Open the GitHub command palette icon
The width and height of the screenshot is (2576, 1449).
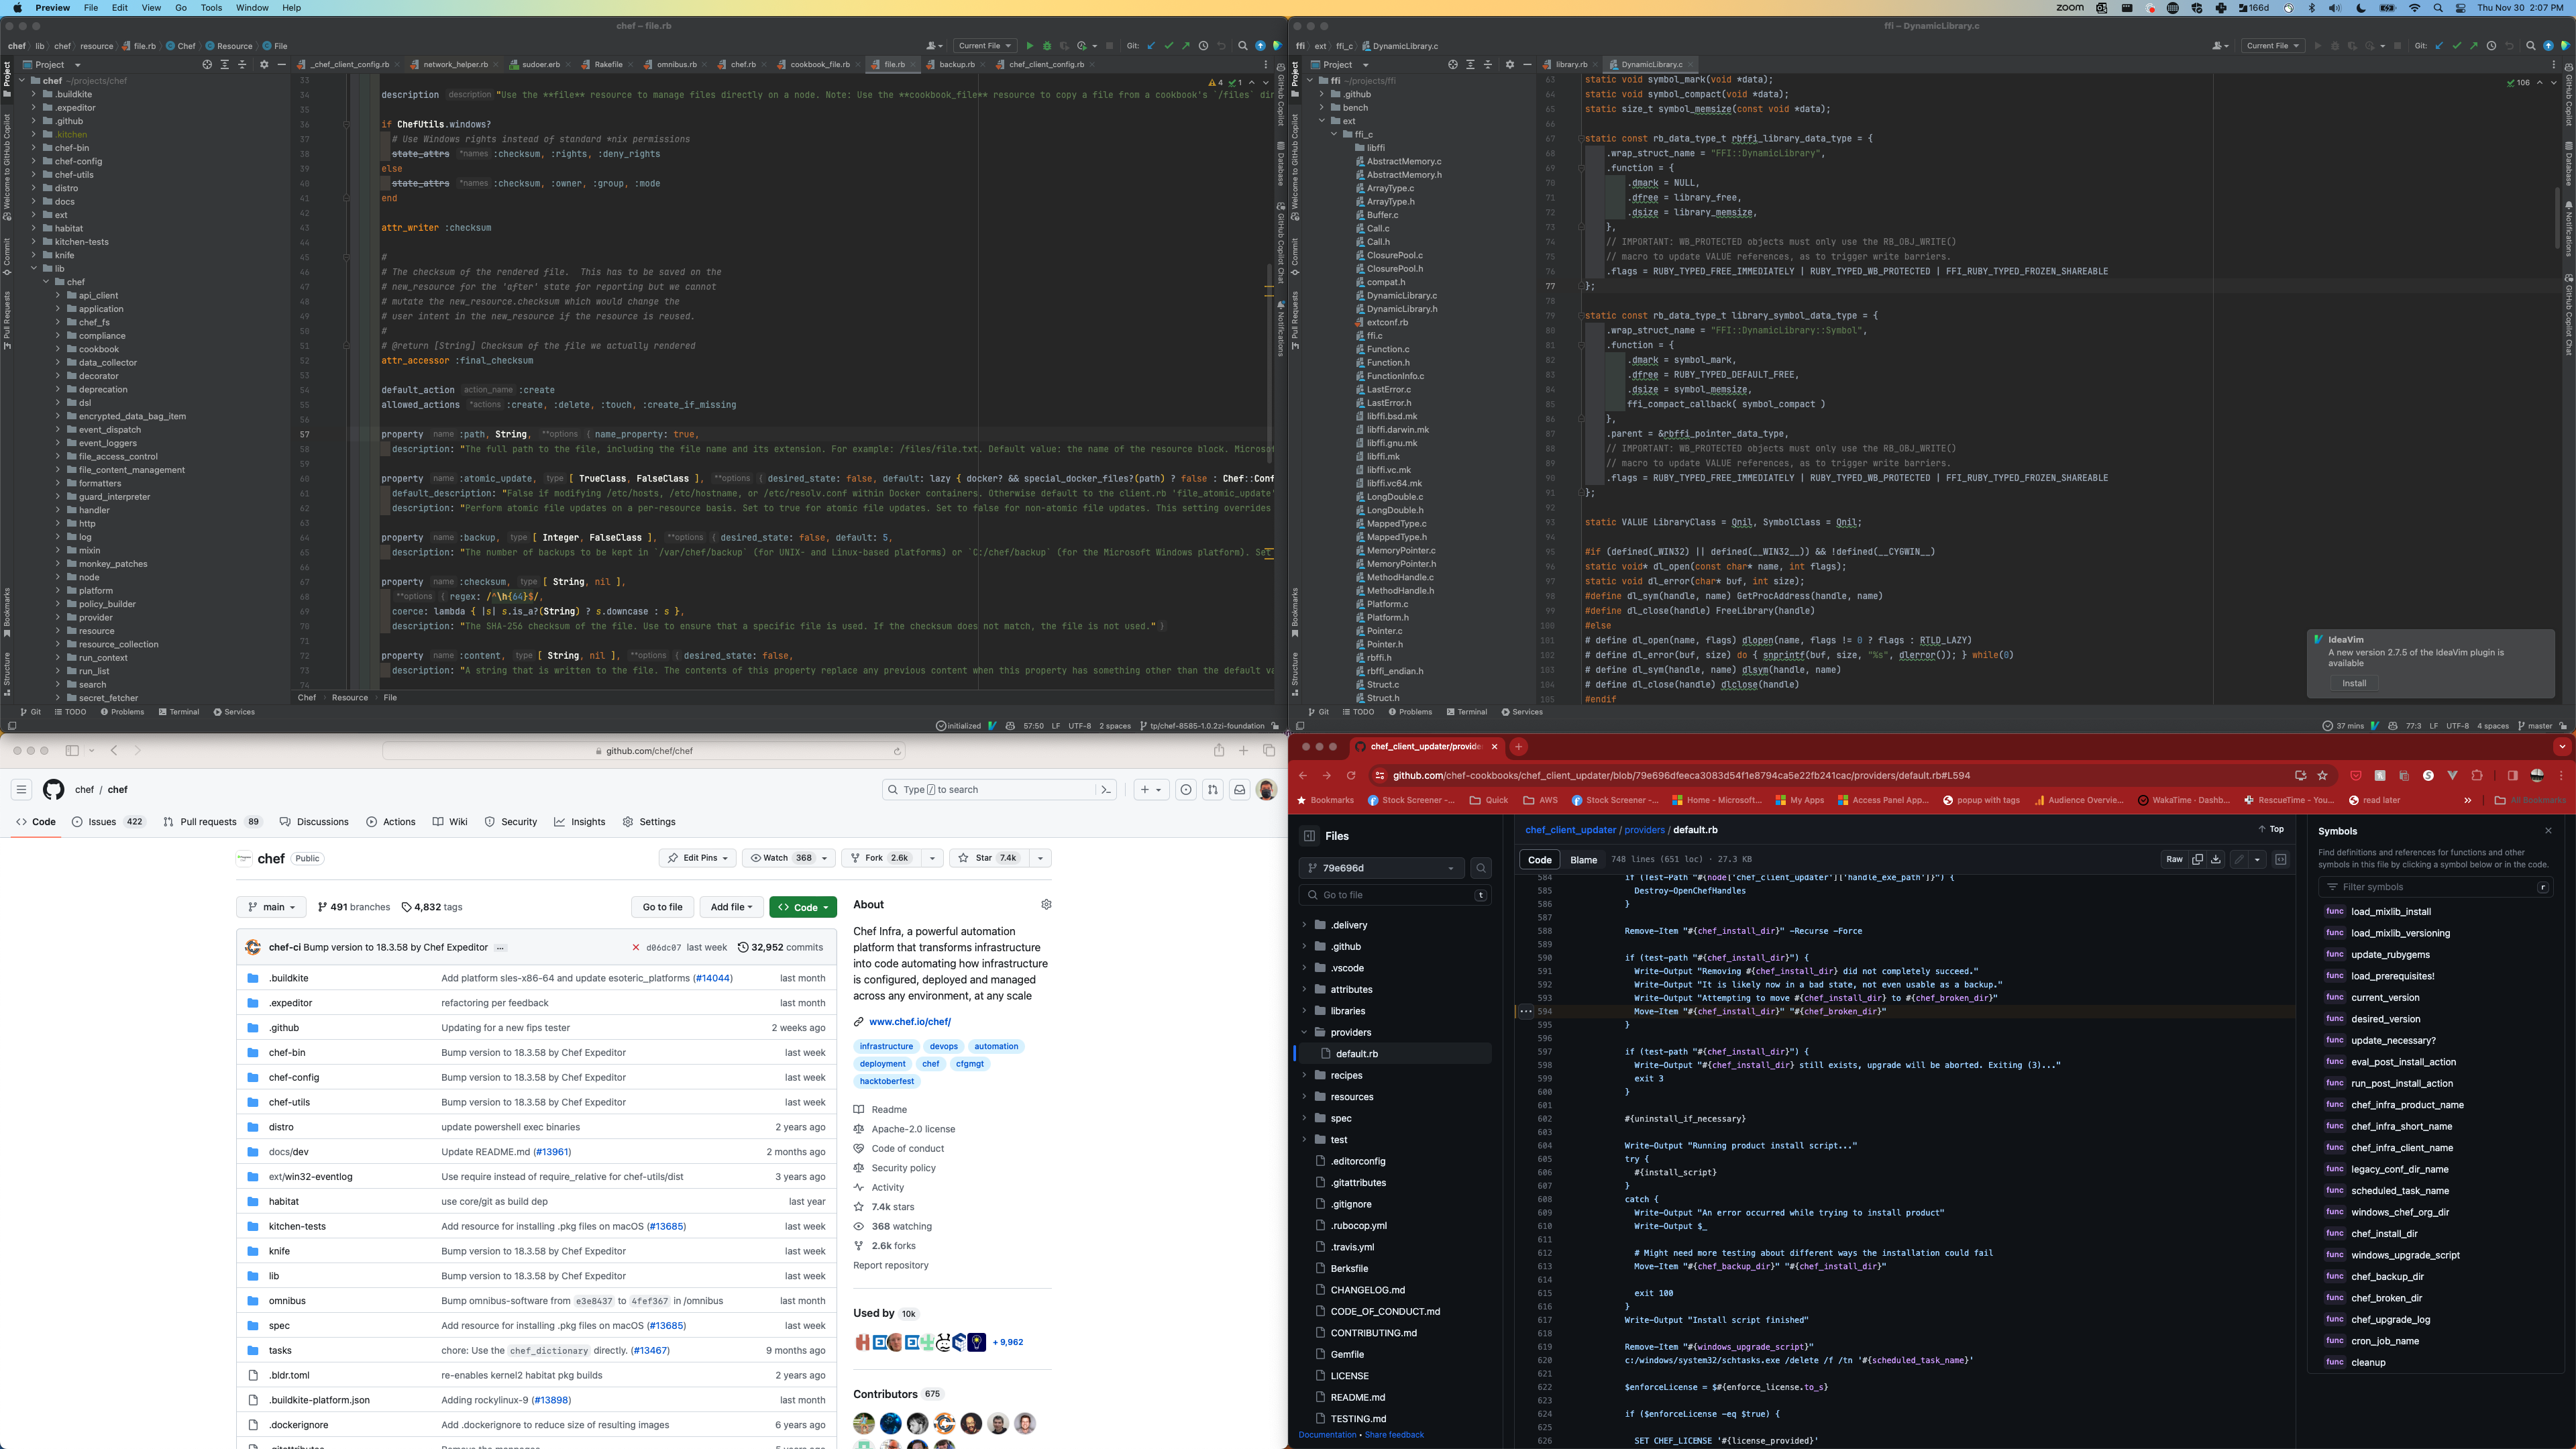pos(1106,790)
